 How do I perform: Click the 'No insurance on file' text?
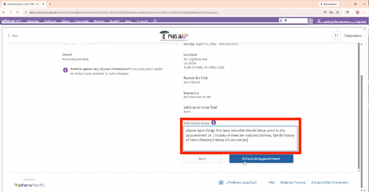coord(197,97)
